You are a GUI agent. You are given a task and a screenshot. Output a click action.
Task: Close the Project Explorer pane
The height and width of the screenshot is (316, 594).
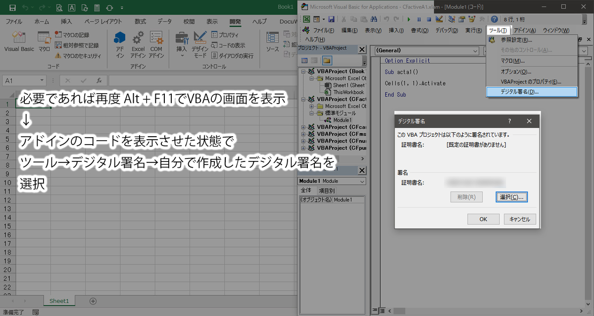point(362,50)
